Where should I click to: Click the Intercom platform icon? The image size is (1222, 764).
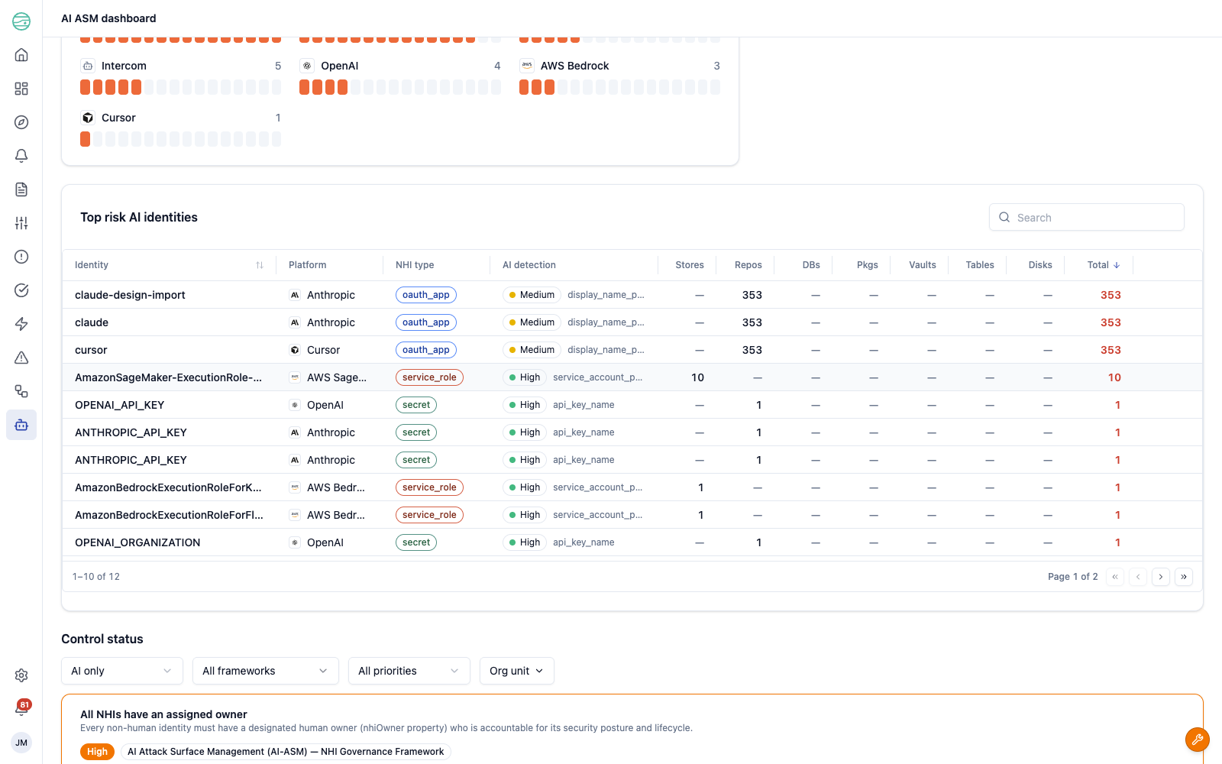click(88, 66)
